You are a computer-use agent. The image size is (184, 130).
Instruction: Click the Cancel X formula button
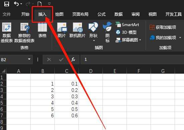[x=49, y=60]
